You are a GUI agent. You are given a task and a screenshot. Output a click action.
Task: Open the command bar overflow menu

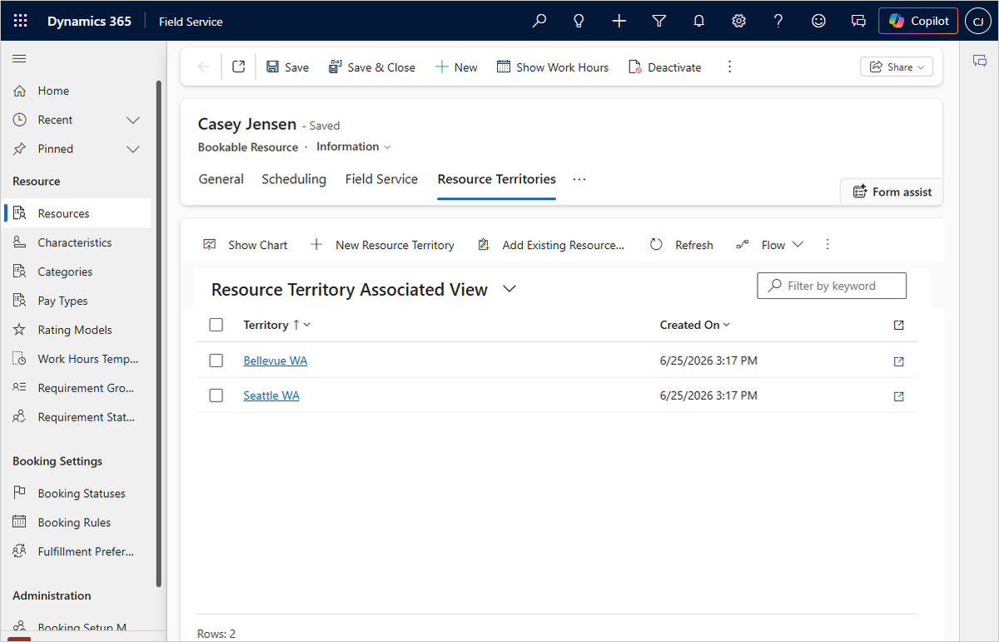(730, 67)
